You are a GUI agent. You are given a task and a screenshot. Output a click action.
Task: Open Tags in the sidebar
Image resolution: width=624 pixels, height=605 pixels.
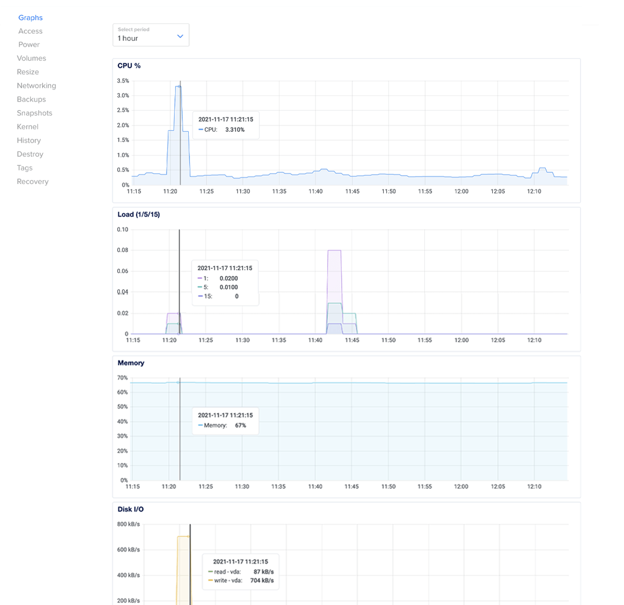tap(24, 168)
